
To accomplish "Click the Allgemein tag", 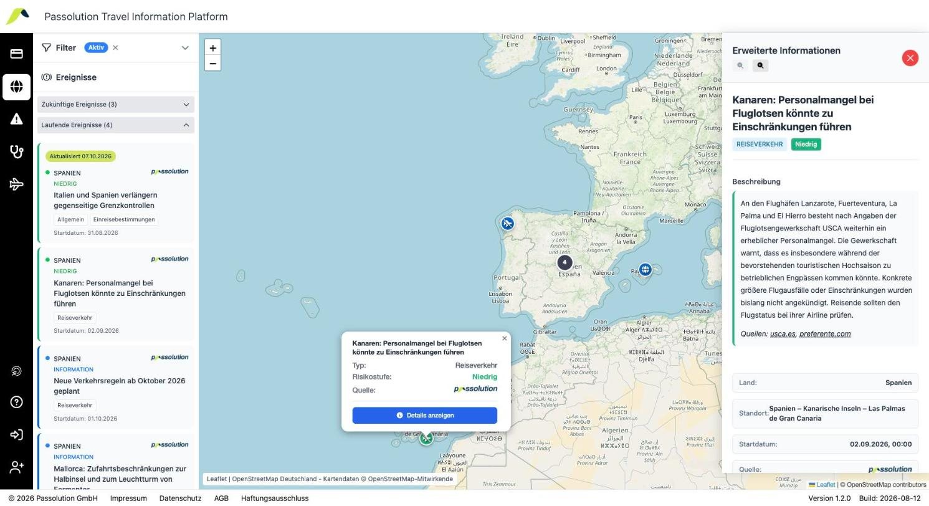I will pos(70,219).
